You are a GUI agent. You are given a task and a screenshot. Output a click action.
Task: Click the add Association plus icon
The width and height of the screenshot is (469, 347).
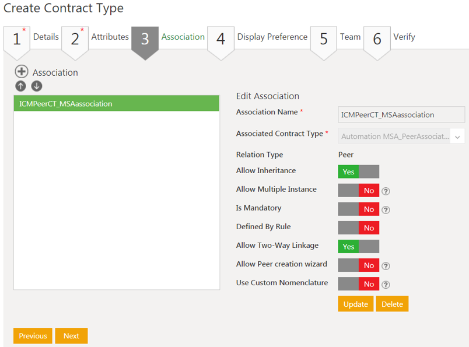click(x=22, y=72)
